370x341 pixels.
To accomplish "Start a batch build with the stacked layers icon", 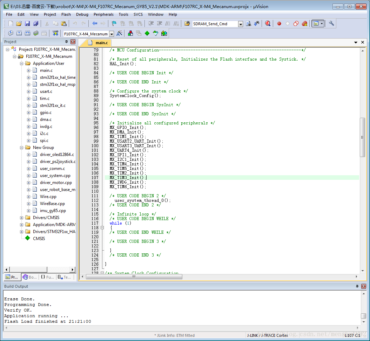I will coord(36,34).
